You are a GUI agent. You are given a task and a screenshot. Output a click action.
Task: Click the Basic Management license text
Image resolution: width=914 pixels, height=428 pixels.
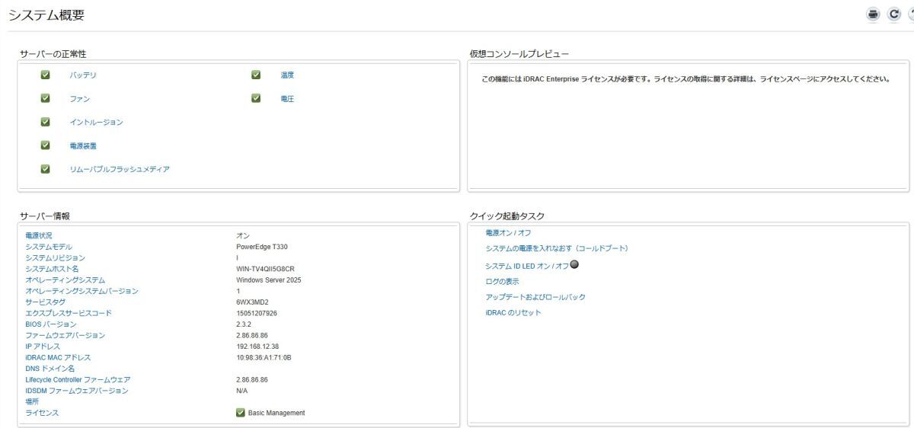pos(276,413)
